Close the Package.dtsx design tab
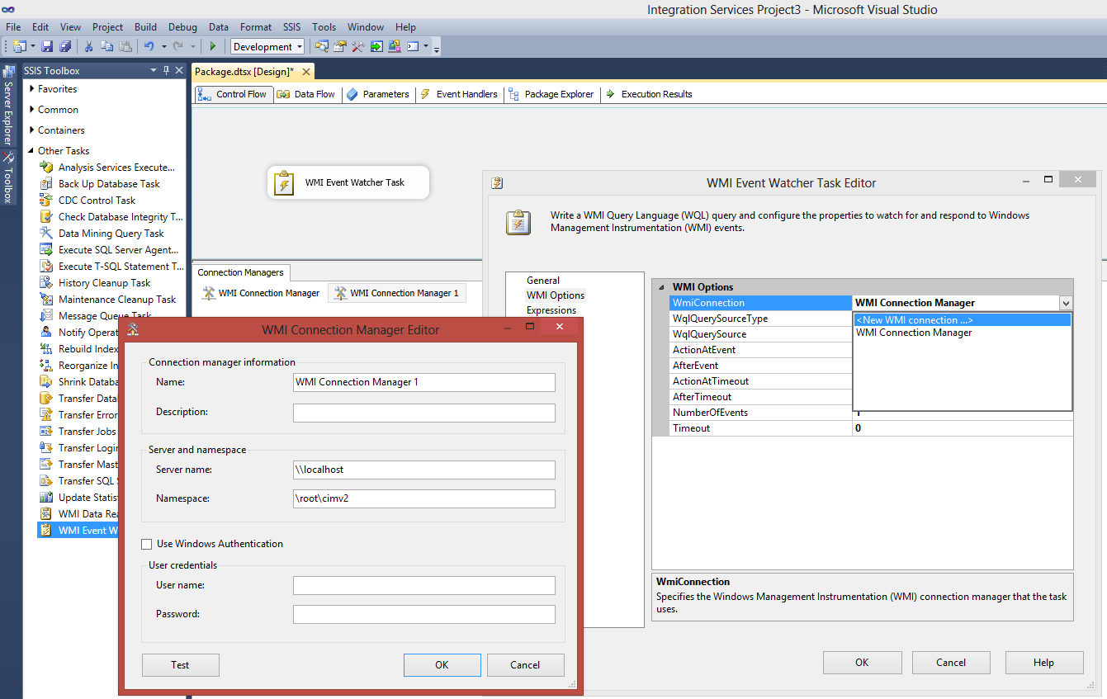This screenshot has height=699, width=1107. pyautogui.click(x=306, y=72)
